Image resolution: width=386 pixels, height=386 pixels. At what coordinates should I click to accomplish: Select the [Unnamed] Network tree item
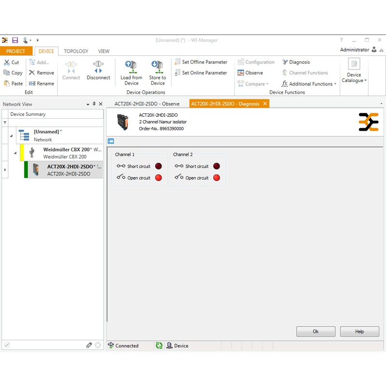click(60, 136)
